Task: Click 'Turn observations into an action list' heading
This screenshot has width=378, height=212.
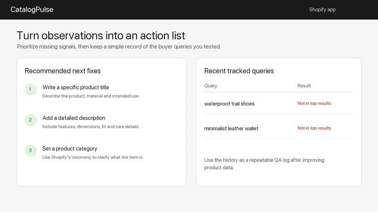Action: click(x=101, y=36)
